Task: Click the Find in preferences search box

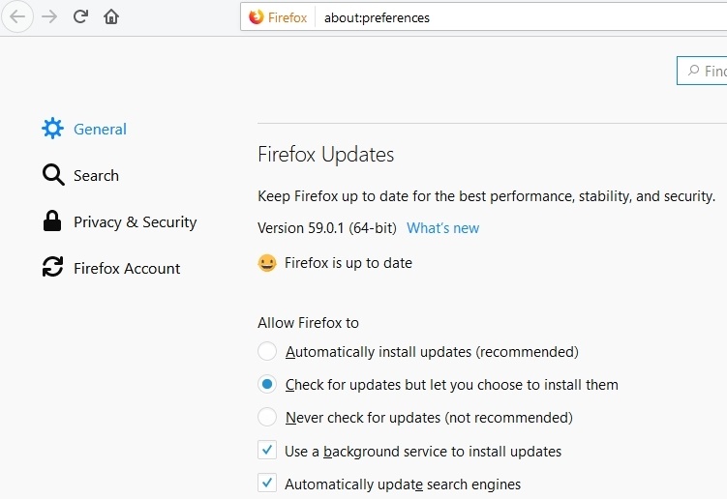Action: tap(707, 71)
